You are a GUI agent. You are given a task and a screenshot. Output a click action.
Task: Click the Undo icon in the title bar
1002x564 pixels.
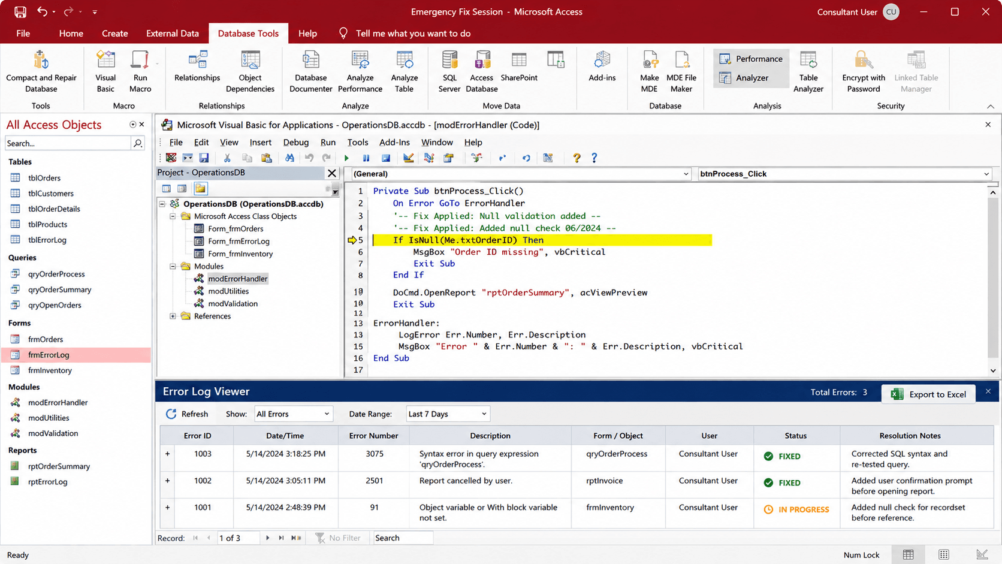(x=42, y=11)
